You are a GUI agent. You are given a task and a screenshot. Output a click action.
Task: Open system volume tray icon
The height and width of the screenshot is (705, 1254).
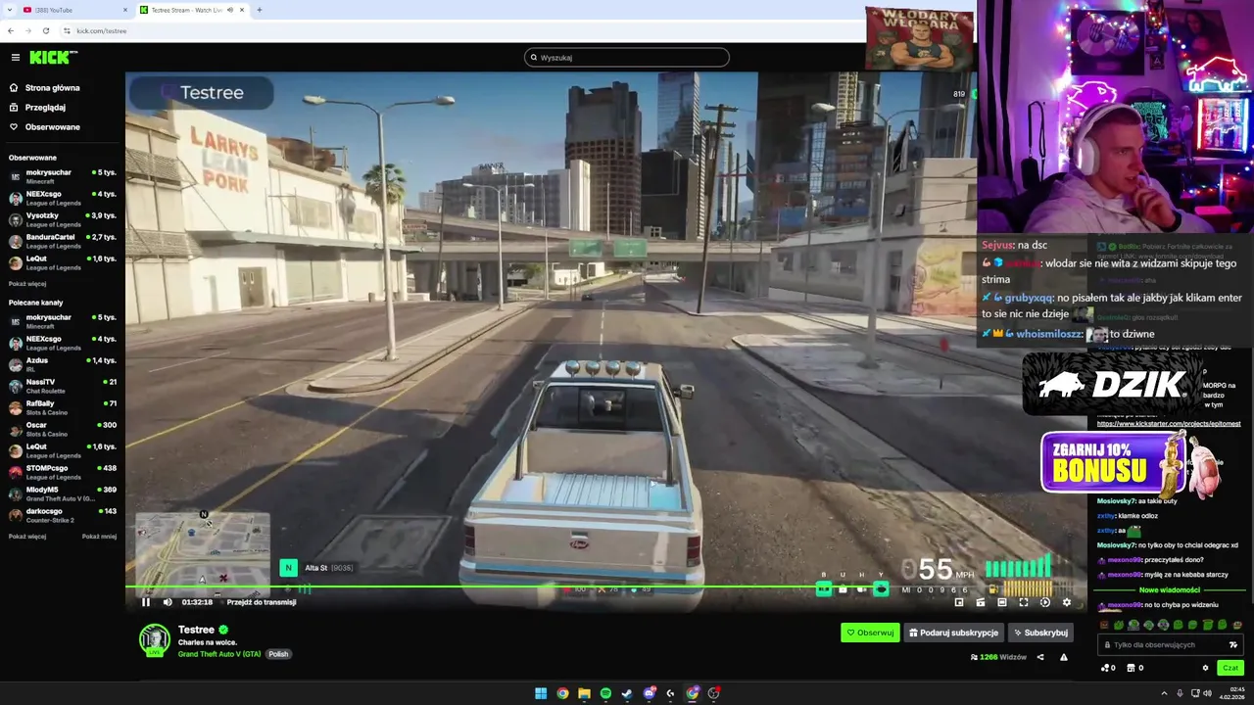pos(1208,693)
